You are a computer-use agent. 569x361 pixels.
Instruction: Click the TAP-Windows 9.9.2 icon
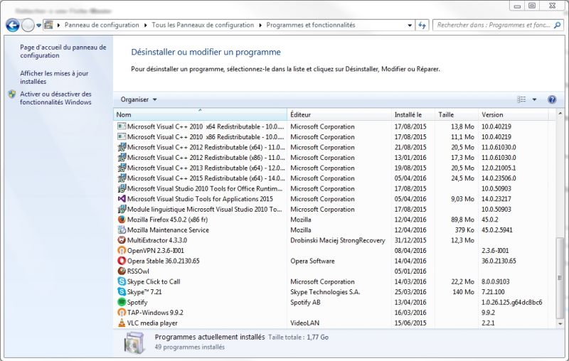[122, 313]
